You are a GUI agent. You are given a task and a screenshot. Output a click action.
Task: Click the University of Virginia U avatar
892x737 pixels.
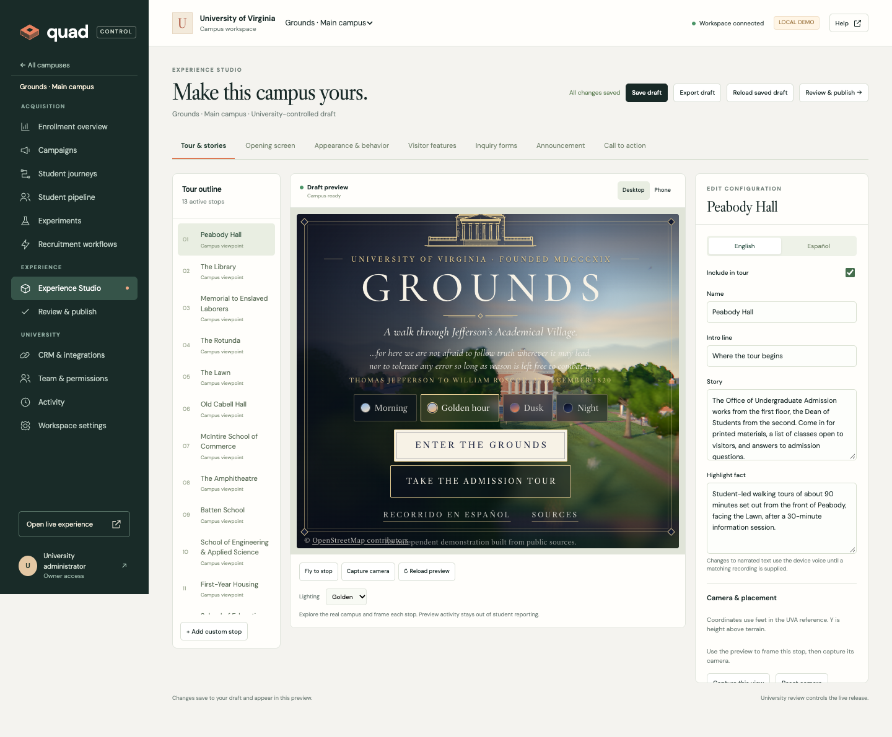coord(182,24)
